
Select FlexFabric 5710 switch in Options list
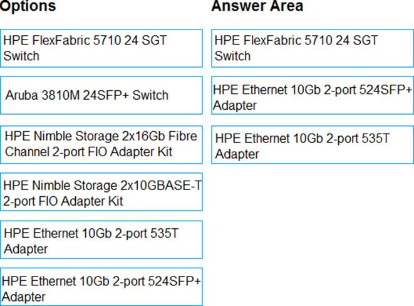101,48
